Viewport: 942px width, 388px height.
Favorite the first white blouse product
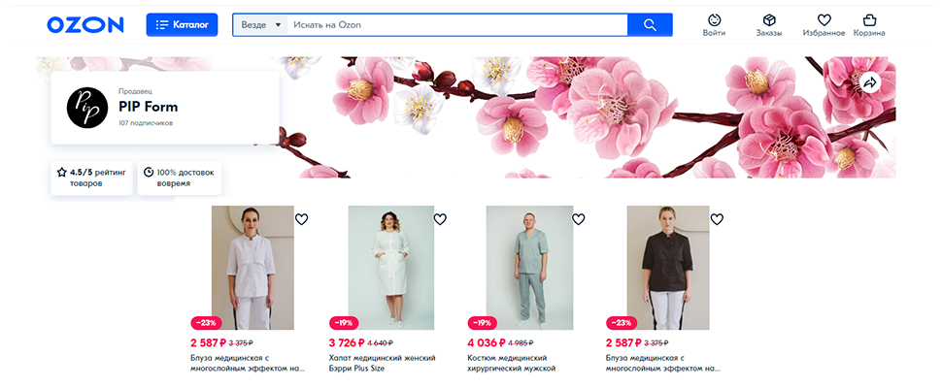[302, 219]
